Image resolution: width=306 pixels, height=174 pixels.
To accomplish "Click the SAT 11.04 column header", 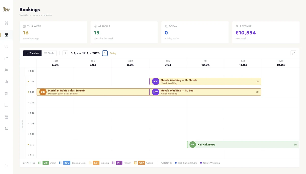I will coord(243,63).
